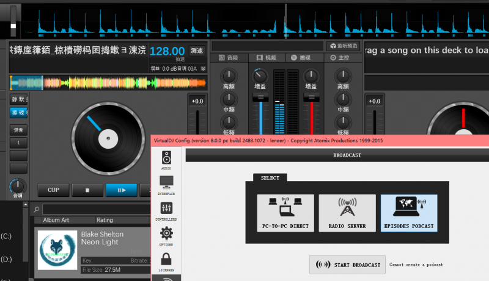Open the Options gear icon
Image resolution: width=489 pixels, height=281 pixels.
(x=166, y=235)
